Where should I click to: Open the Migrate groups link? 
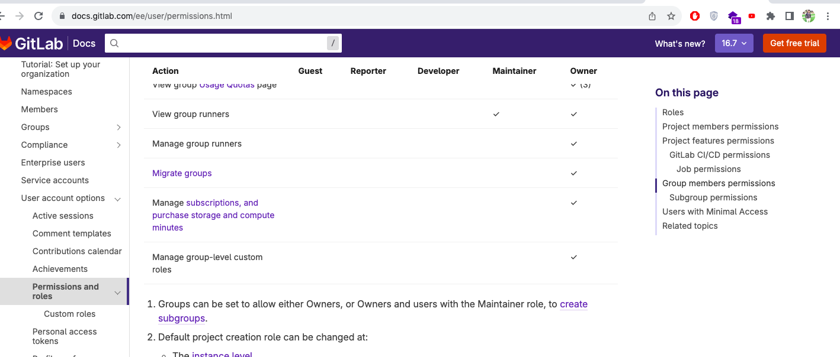pos(182,173)
